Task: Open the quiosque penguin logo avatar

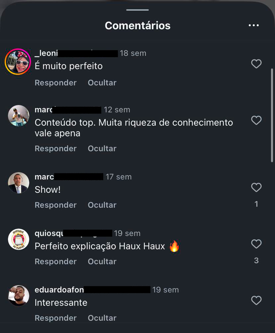Action: (x=19, y=239)
